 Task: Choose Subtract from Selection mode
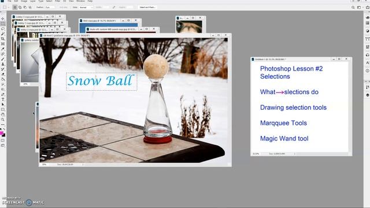25,8
